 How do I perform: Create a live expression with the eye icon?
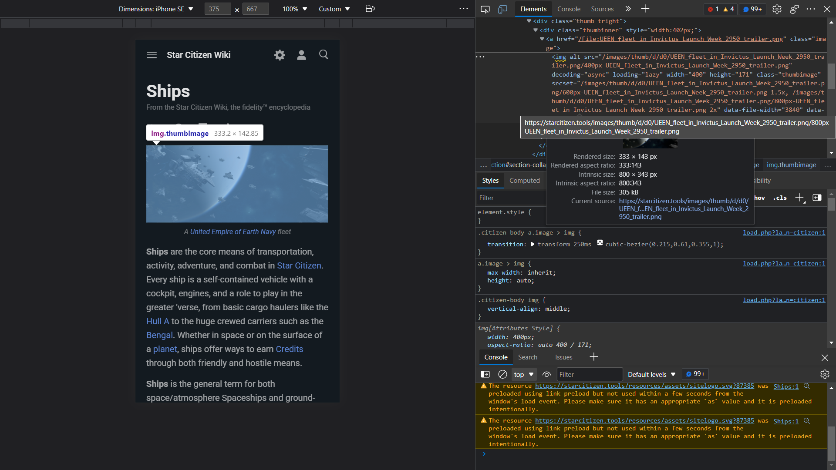[x=547, y=374]
